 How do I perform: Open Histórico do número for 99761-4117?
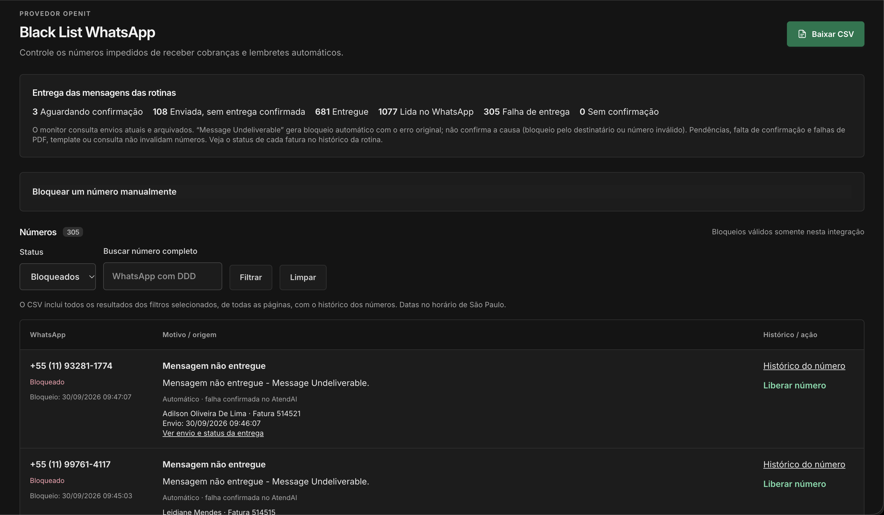click(x=804, y=464)
